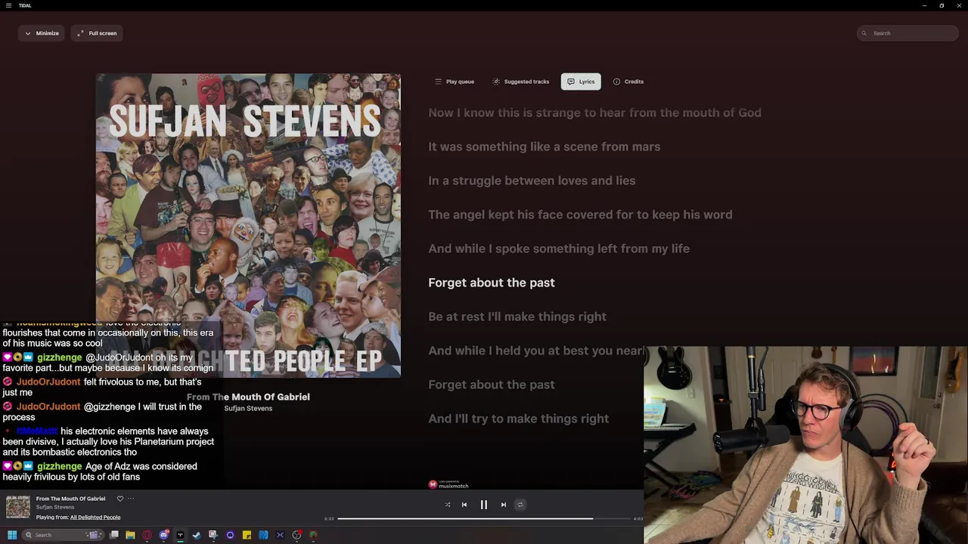Open the Opera browser taskbar icon

pyautogui.click(x=147, y=535)
